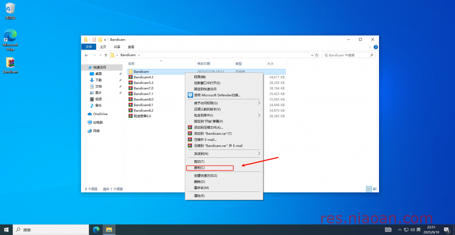Open the Recycle Bin desktop icon
Screen dimensions: 455x235
point(10,11)
